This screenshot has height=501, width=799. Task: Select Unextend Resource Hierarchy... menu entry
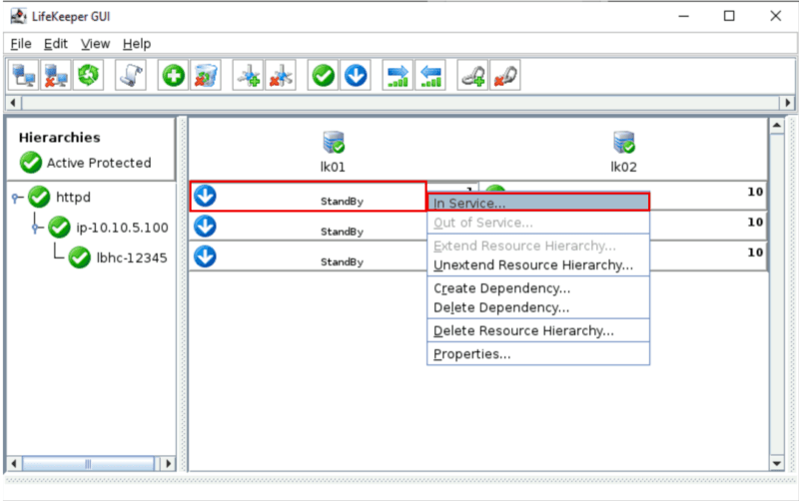coord(533,265)
